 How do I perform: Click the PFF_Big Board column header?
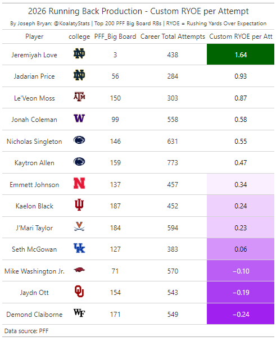click(x=115, y=37)
